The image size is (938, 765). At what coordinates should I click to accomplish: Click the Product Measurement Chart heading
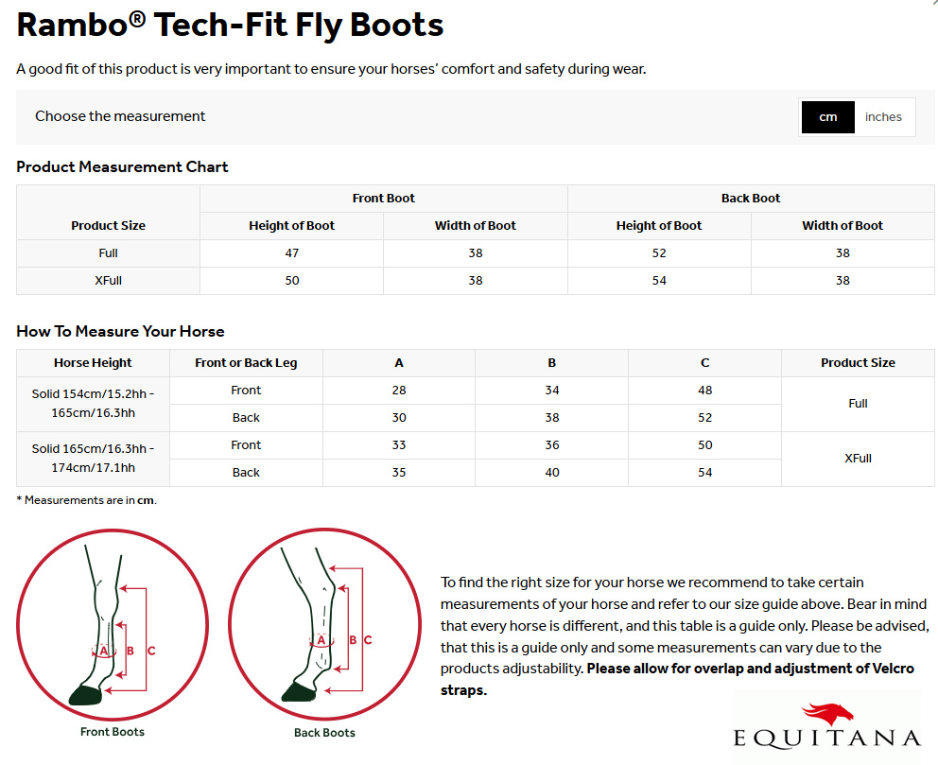(x=122, y=166)
